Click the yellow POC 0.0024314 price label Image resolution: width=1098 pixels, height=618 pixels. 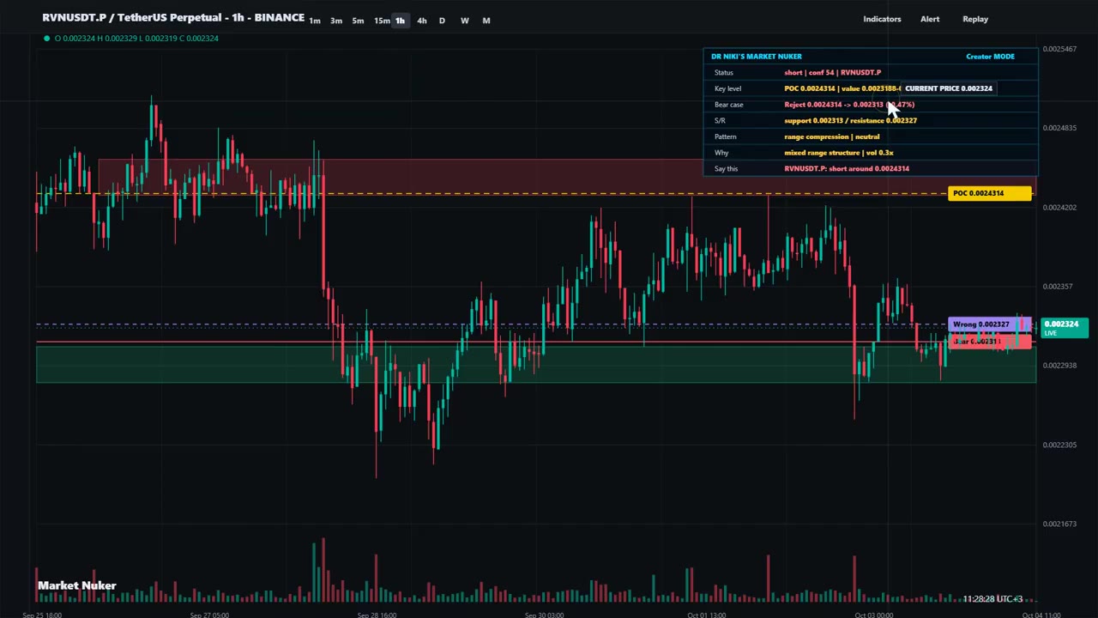(x=990, y=193)
